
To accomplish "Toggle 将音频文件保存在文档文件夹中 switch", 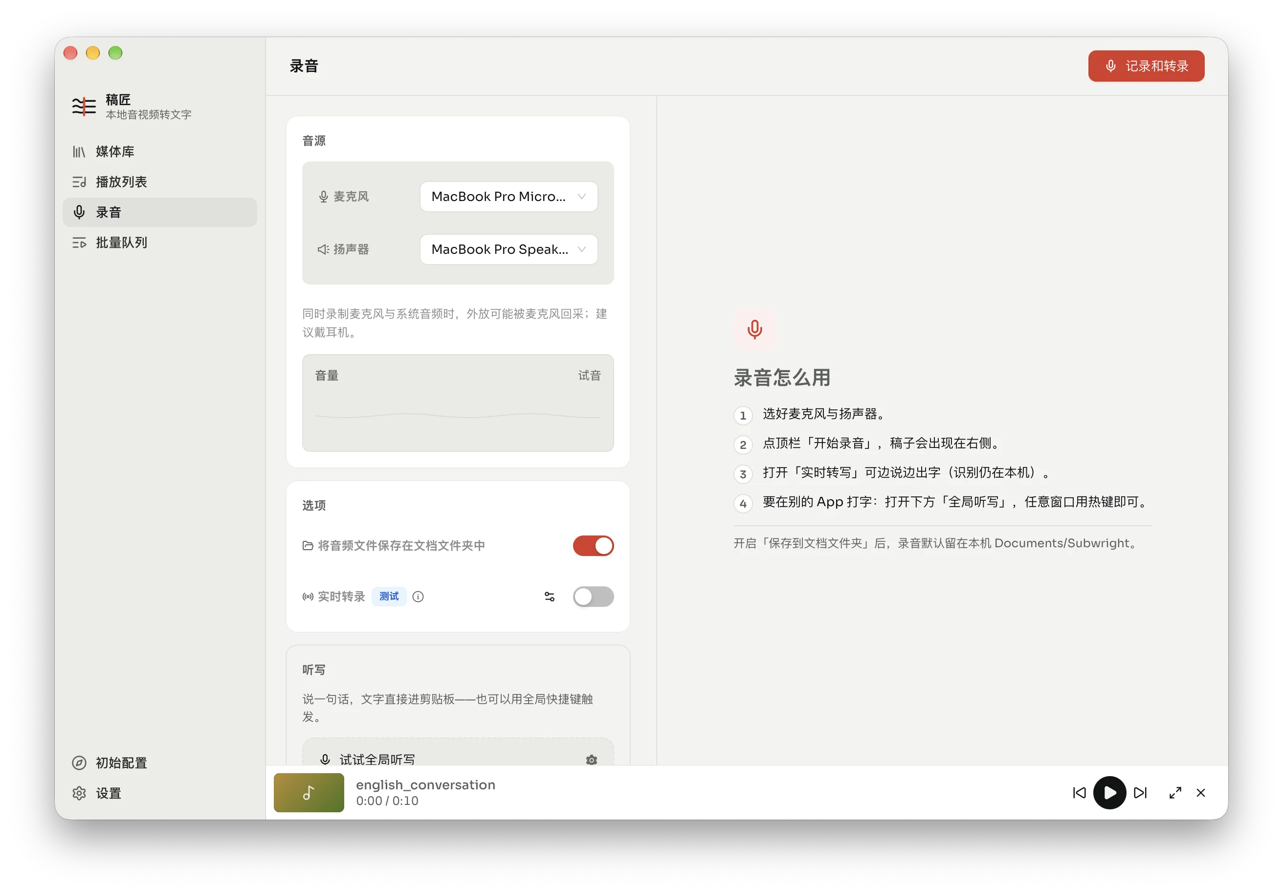I will pyautogui.click(x=593, y=545).
